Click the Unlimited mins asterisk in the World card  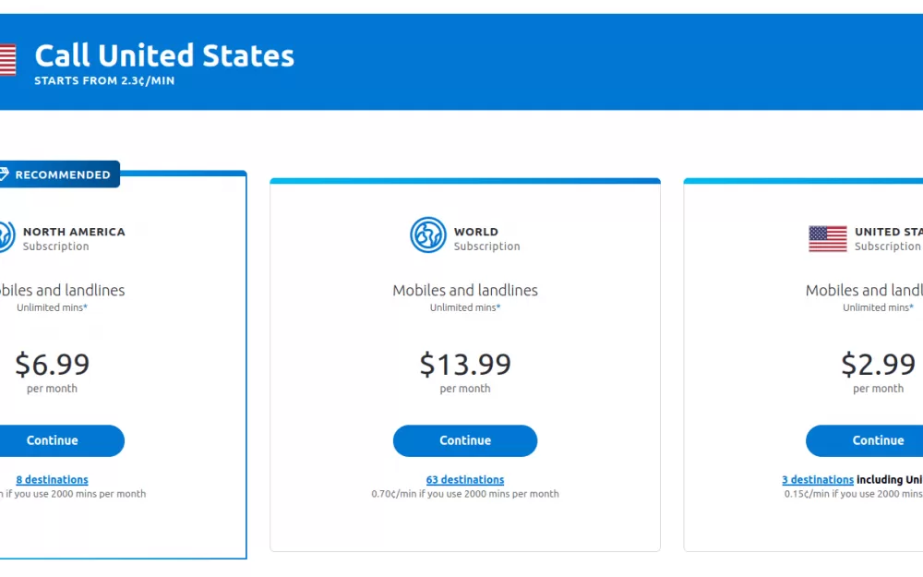click(498, 307)
